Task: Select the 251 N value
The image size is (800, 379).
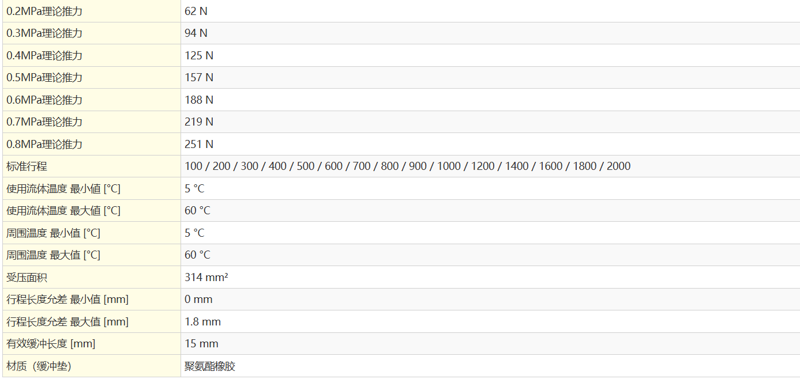Action: [199, 145]
